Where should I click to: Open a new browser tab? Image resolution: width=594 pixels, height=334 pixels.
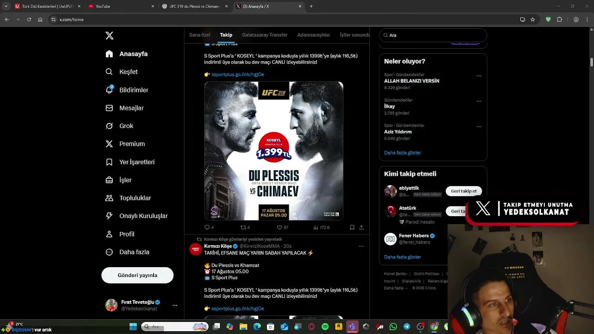[311, 6]
